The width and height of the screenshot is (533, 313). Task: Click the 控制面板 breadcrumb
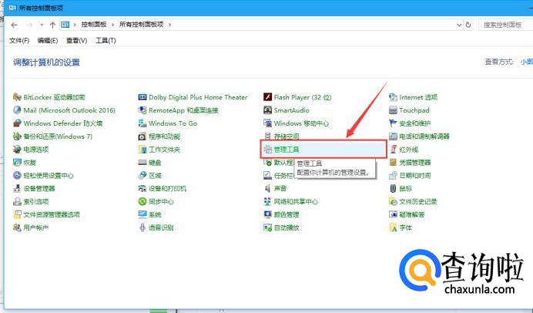pos(94,25)
